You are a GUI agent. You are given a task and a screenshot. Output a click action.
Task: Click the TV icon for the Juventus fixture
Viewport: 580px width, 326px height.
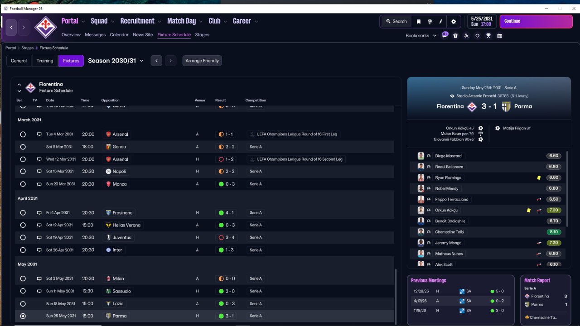tap(39, 238)
